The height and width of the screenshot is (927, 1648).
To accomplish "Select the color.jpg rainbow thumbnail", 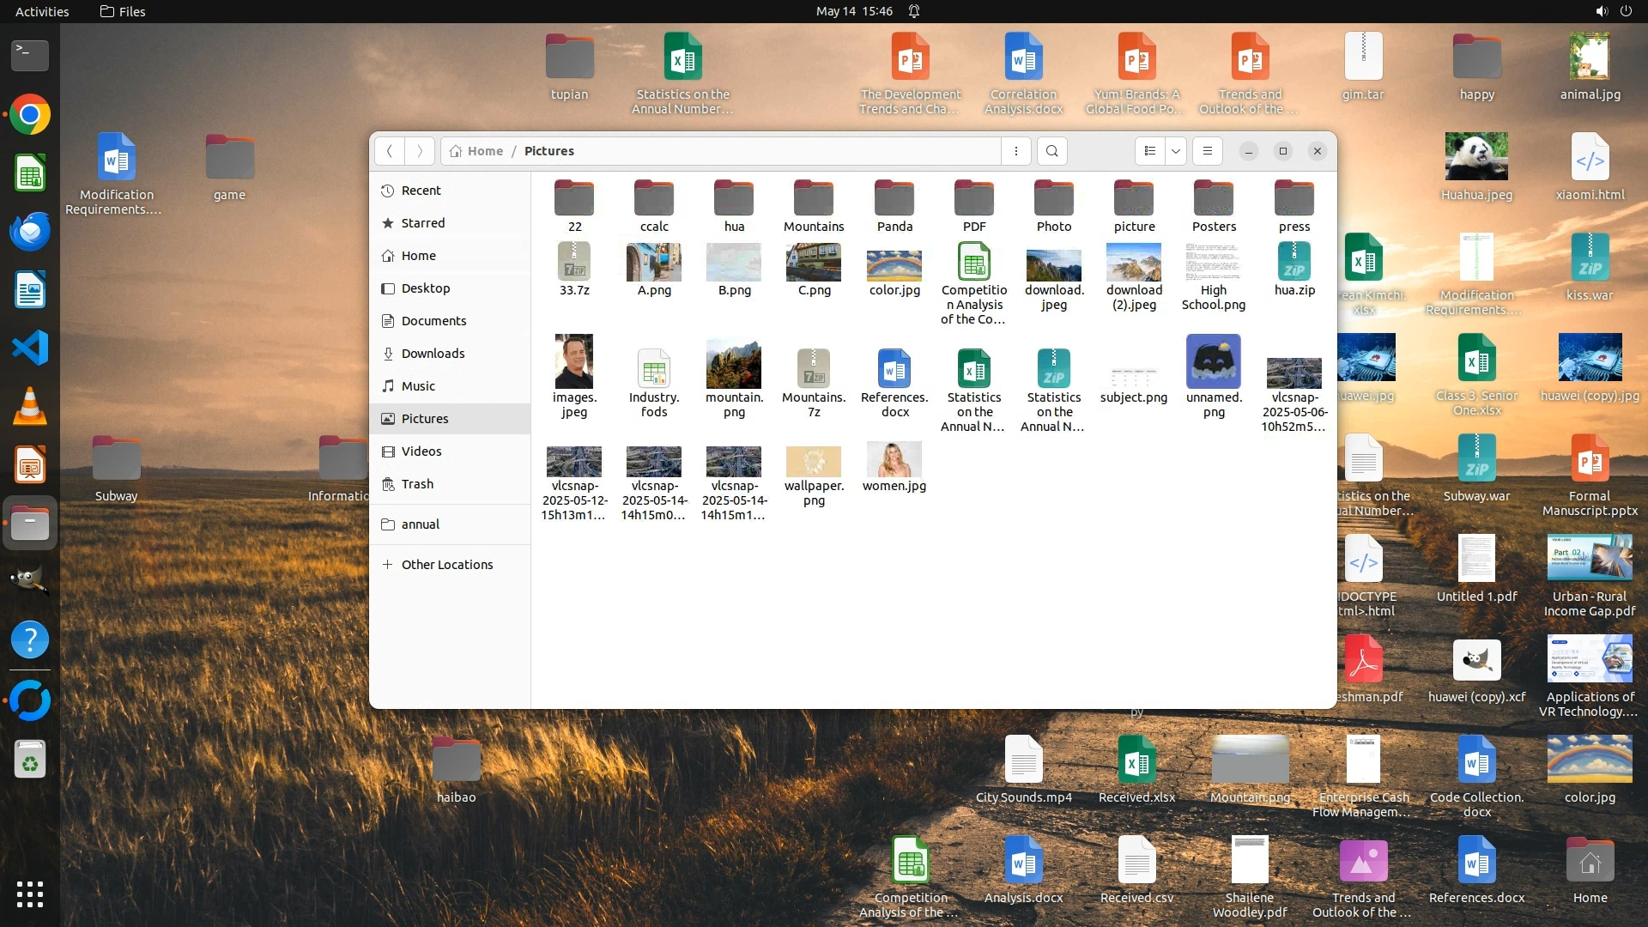I will click(x=894, y=264).
